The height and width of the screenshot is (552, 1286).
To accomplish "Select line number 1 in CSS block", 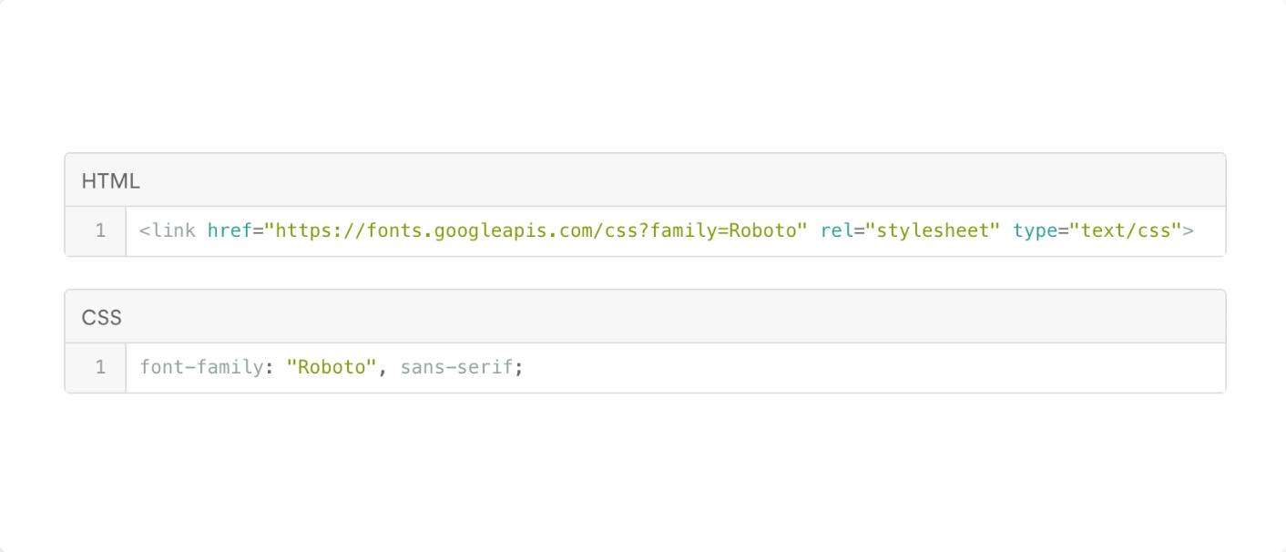I will click(100, 368).
